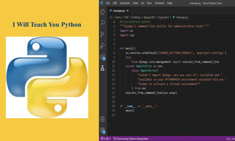The image size is (235, 141).
Task: Open the File menu
Action: [108, 3]
